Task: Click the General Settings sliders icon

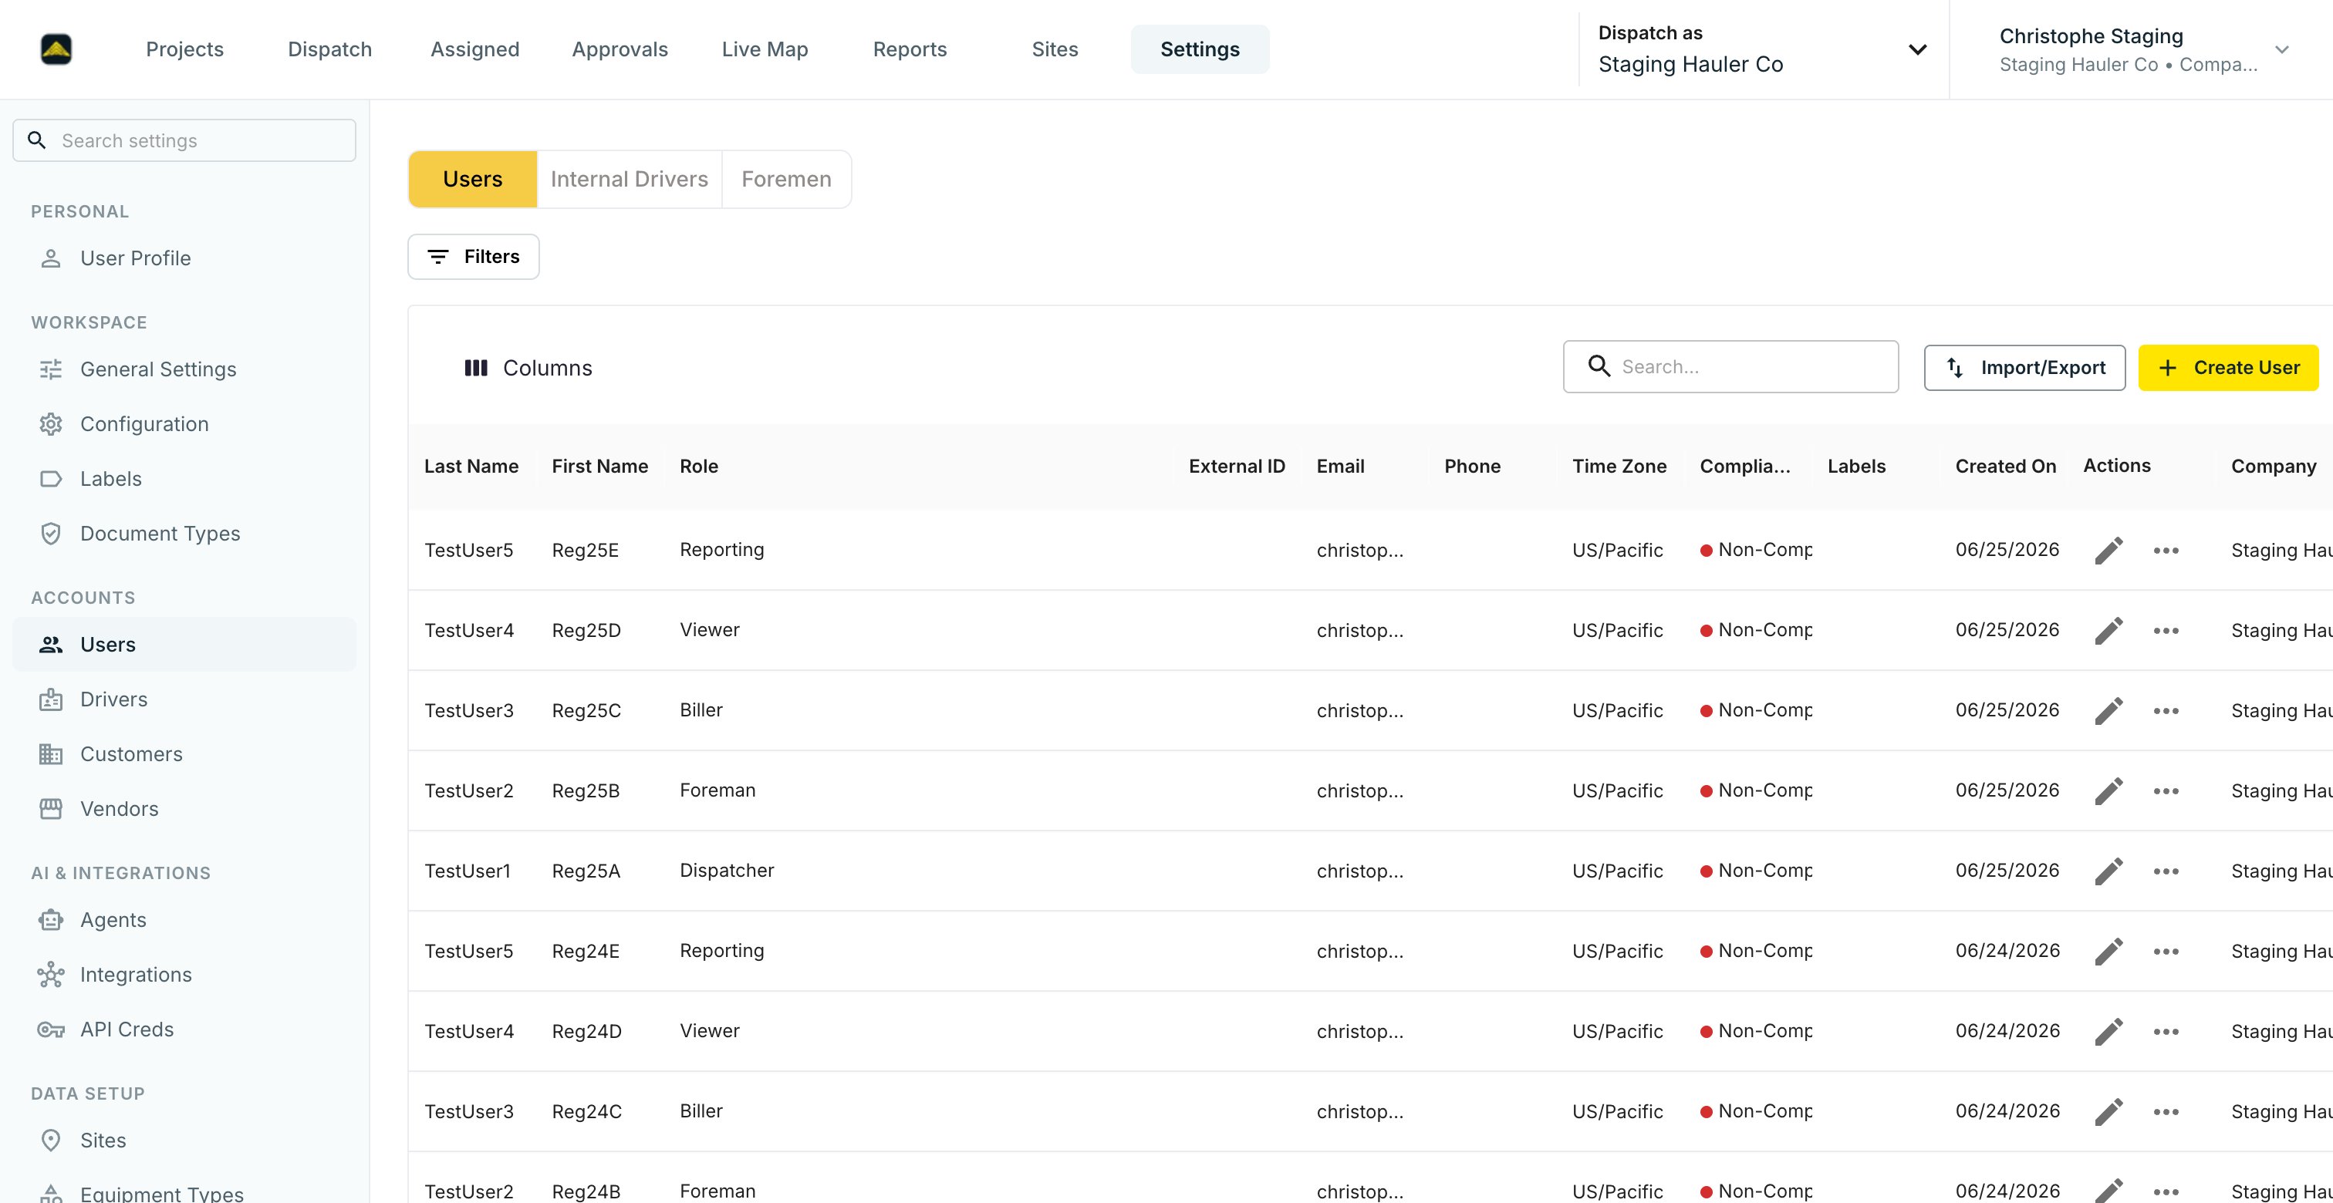Action: [51, 369]
